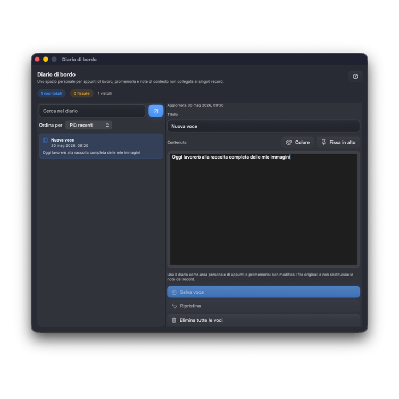
Task: Delete all with Elimina tutte le voci
Action: 263,320
